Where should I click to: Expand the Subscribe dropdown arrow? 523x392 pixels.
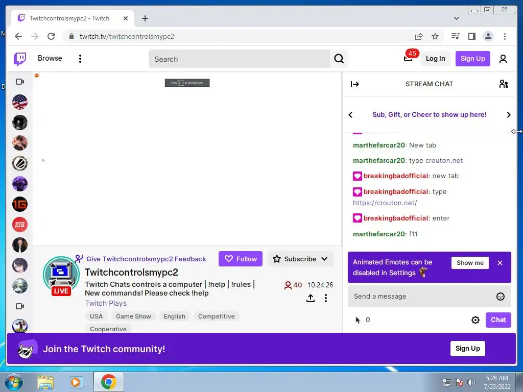click(324, 259)
